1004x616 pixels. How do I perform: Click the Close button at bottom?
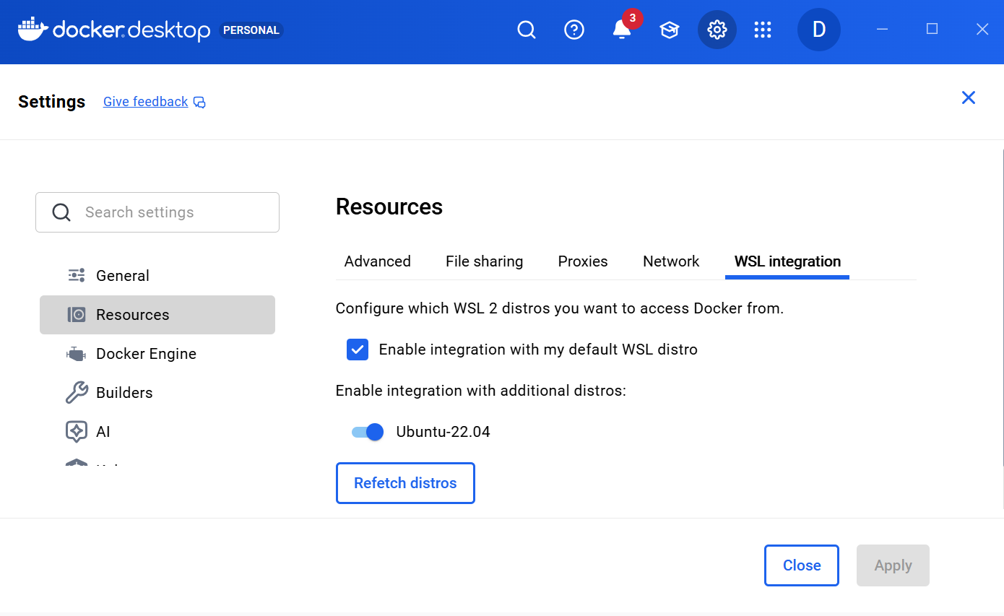(802, 565)
